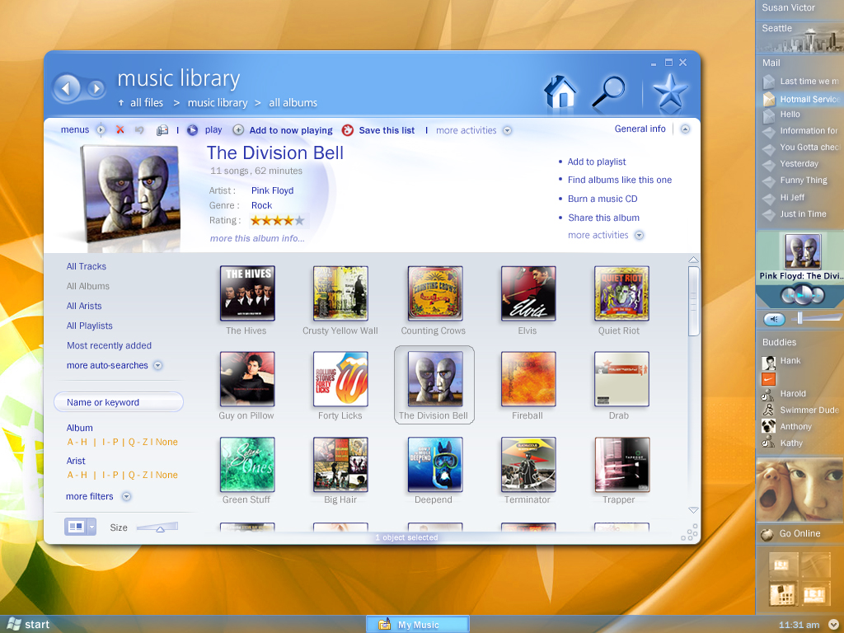
Task: Select All Tracks in the sidebar
Action: pos(86,266)
